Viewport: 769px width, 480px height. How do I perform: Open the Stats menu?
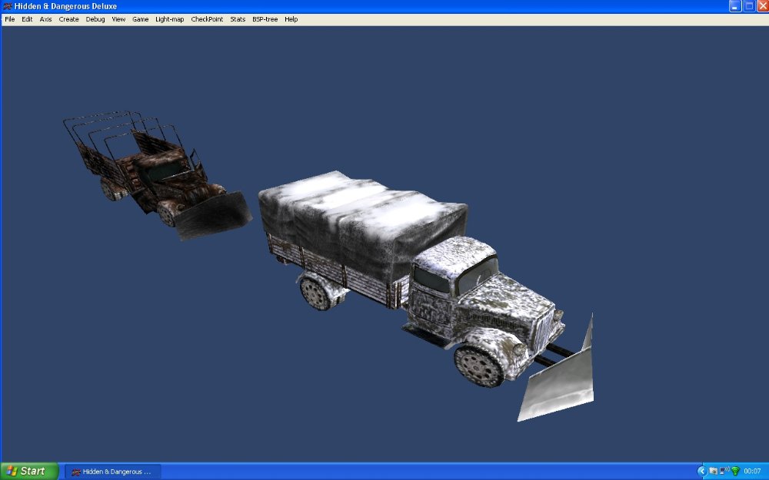point(237,18)
